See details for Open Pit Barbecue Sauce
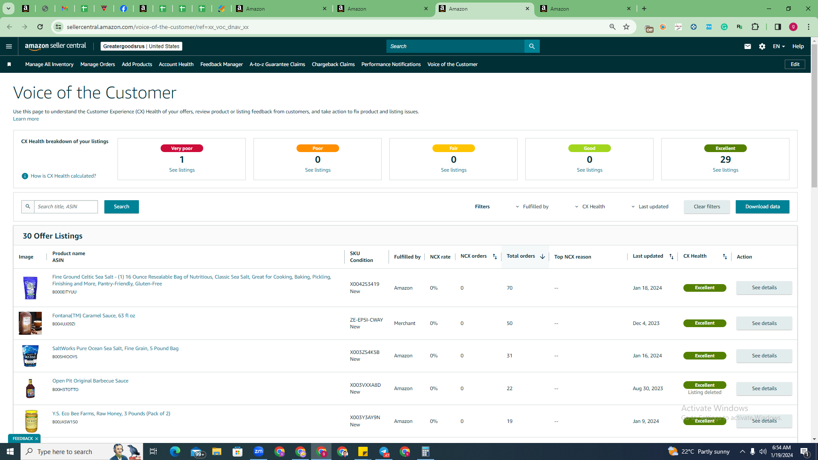This screenshot has width=818, height=460. 764,388
